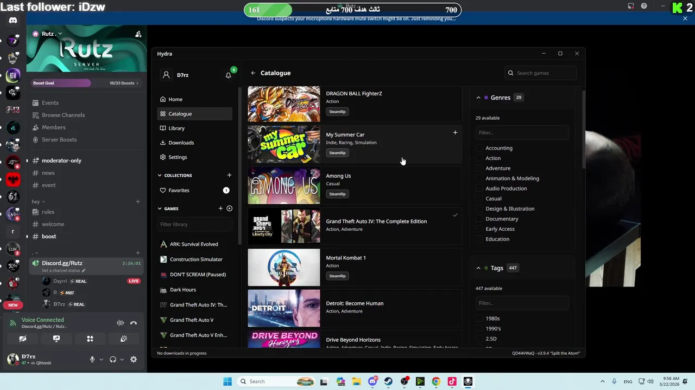Share your screen in Discord
The height and width of the screenshot is (390, 695).
pyautogui.click(x=56, y=339)
